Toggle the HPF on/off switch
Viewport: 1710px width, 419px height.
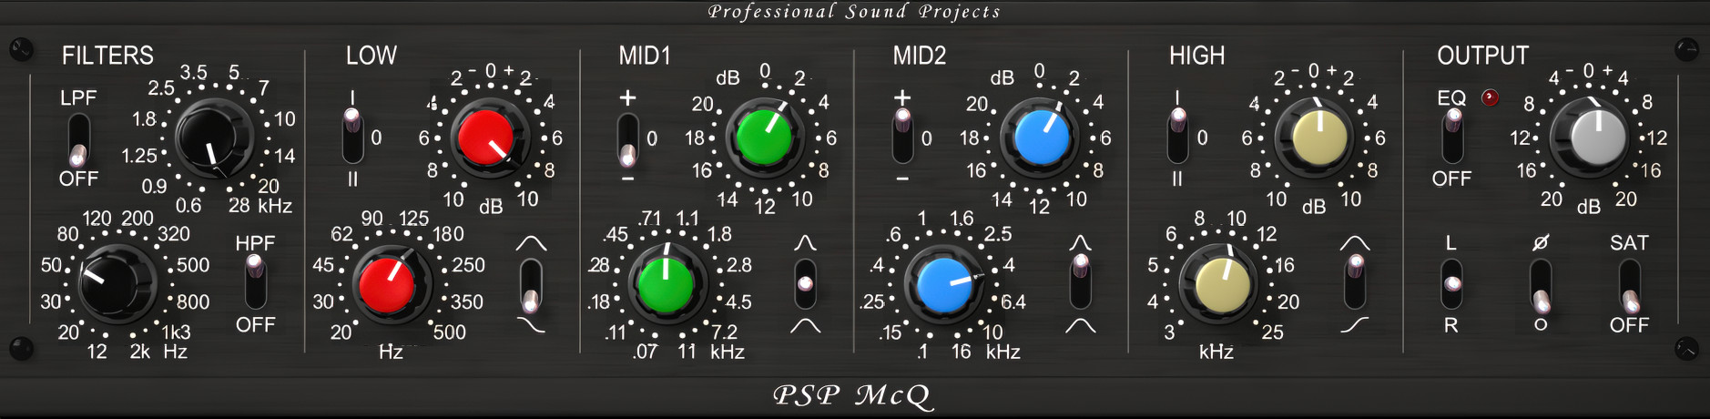(x=256, y=282)
